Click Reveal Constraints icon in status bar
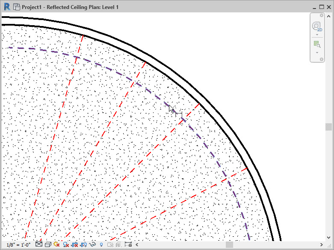The height and width of the screenshot is (250, 334). [127, 245]
